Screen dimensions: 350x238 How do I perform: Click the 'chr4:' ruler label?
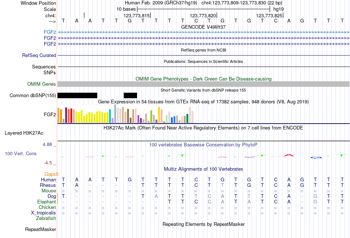pyautogui.click(x=50, y=15)
